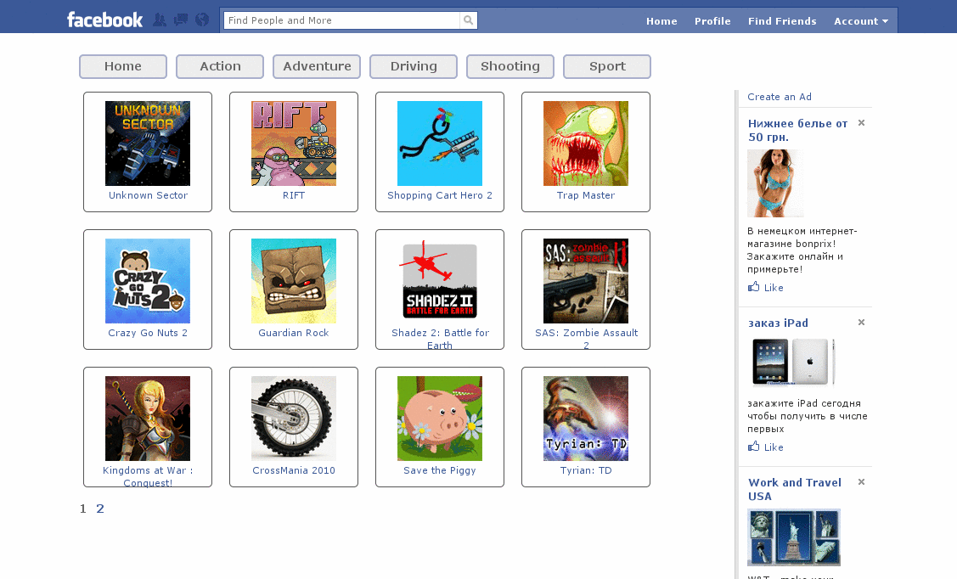Open the Unknown Sector game thumbnail
The width and height of the screenshot is (957, 579).
click(x=148, y=143)
